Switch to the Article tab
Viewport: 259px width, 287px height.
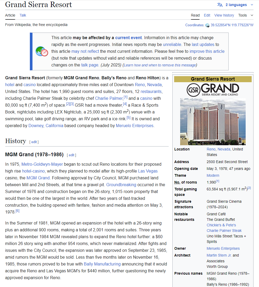pos(10,15)
